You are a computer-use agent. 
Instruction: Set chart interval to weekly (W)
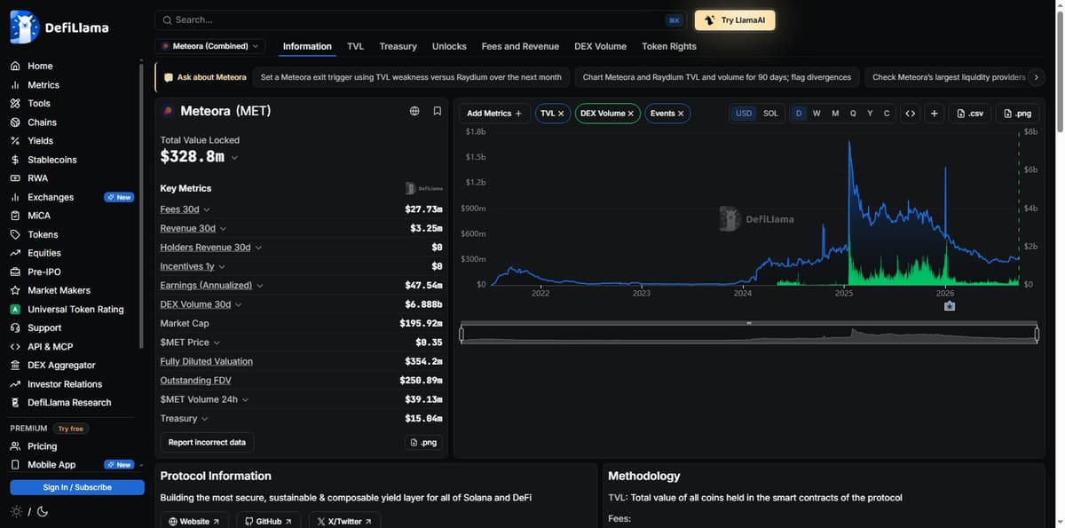(x=816, y=114)
